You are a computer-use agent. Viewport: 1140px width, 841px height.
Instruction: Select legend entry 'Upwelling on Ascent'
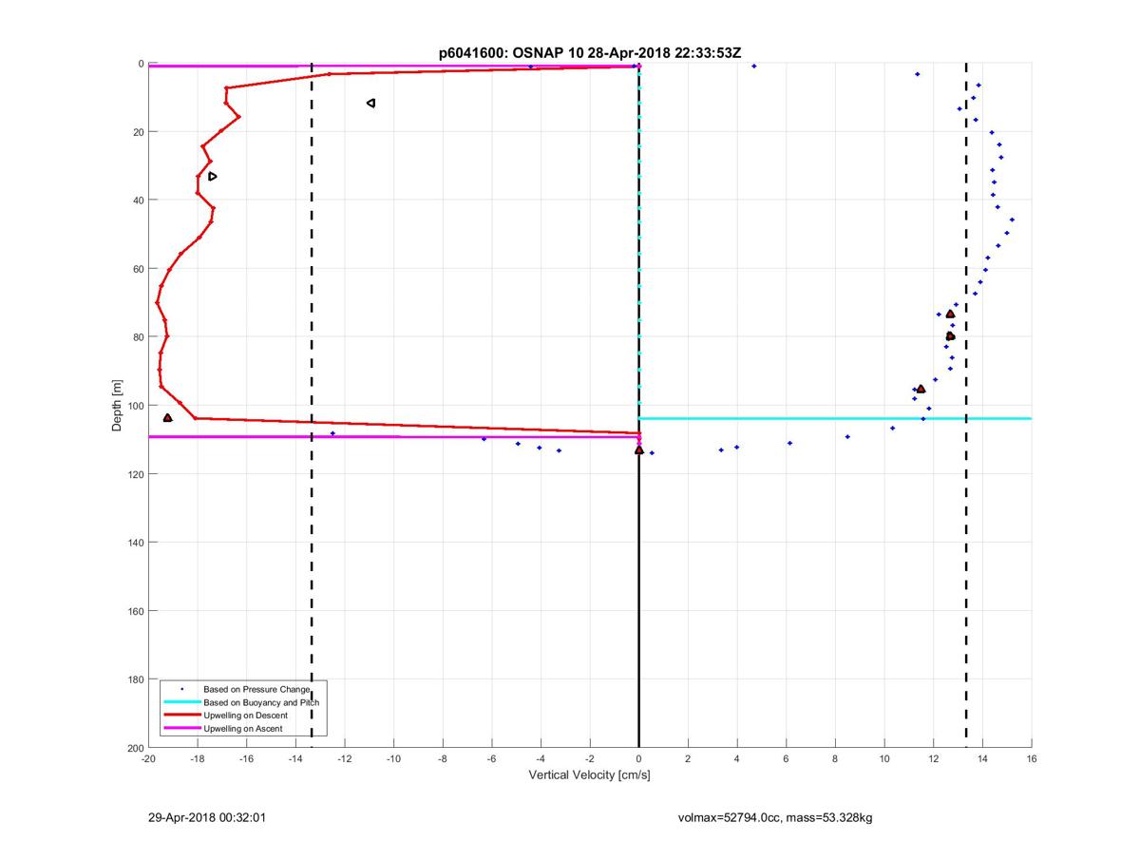(243, 728)
